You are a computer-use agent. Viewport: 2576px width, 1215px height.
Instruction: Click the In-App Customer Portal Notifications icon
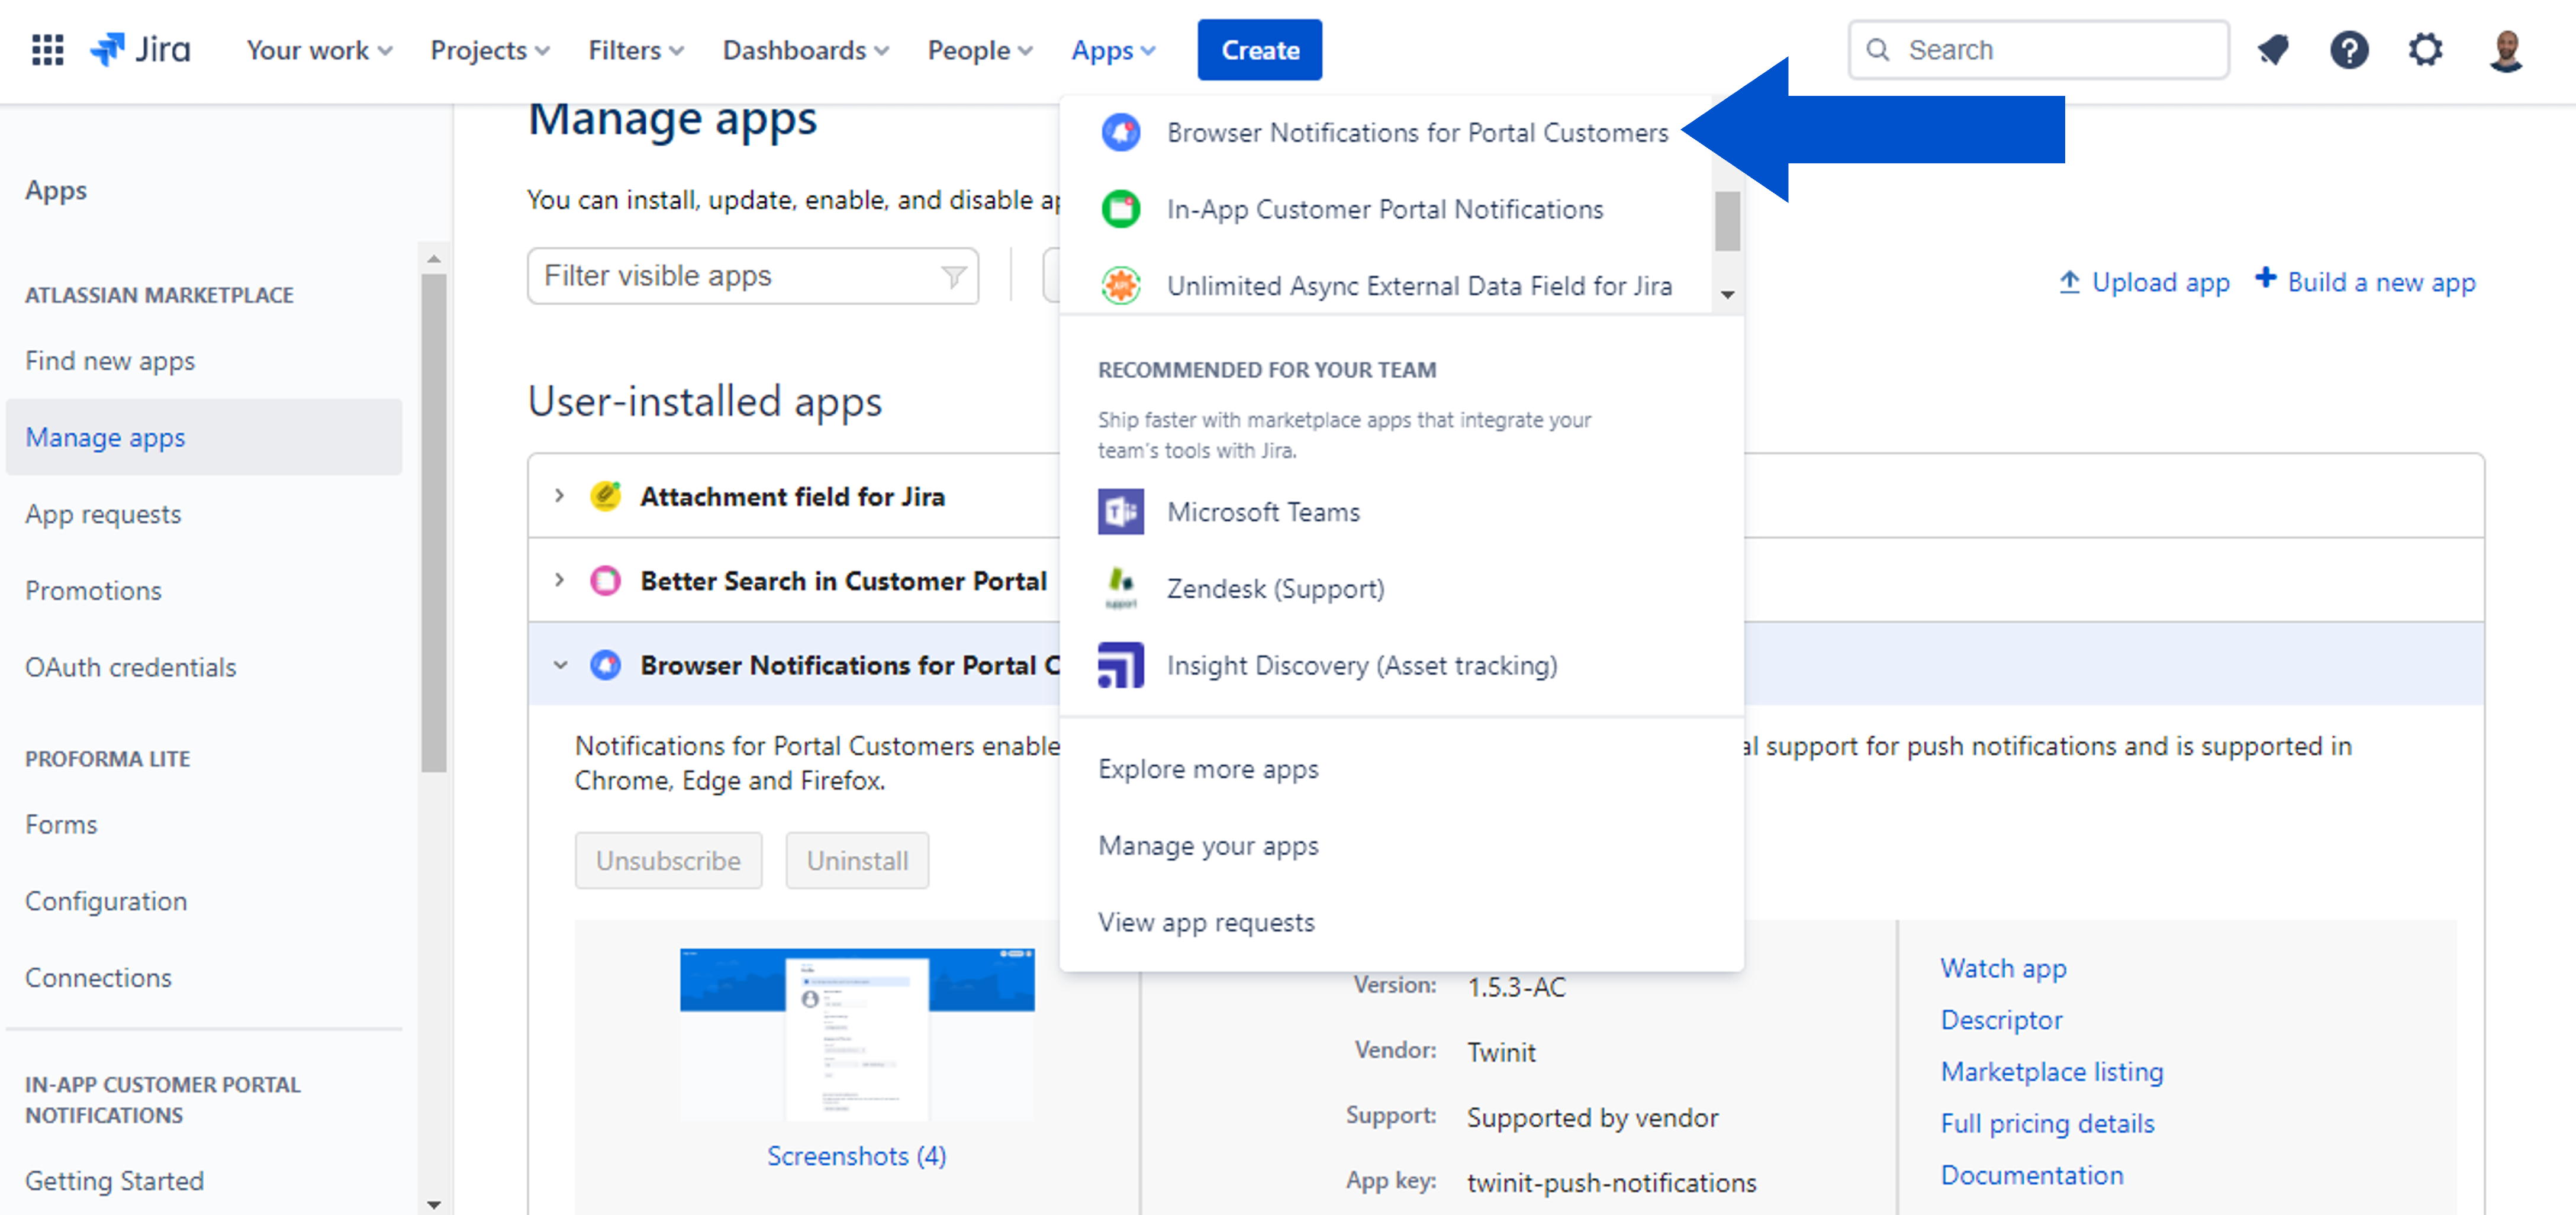coord(1121,209)
